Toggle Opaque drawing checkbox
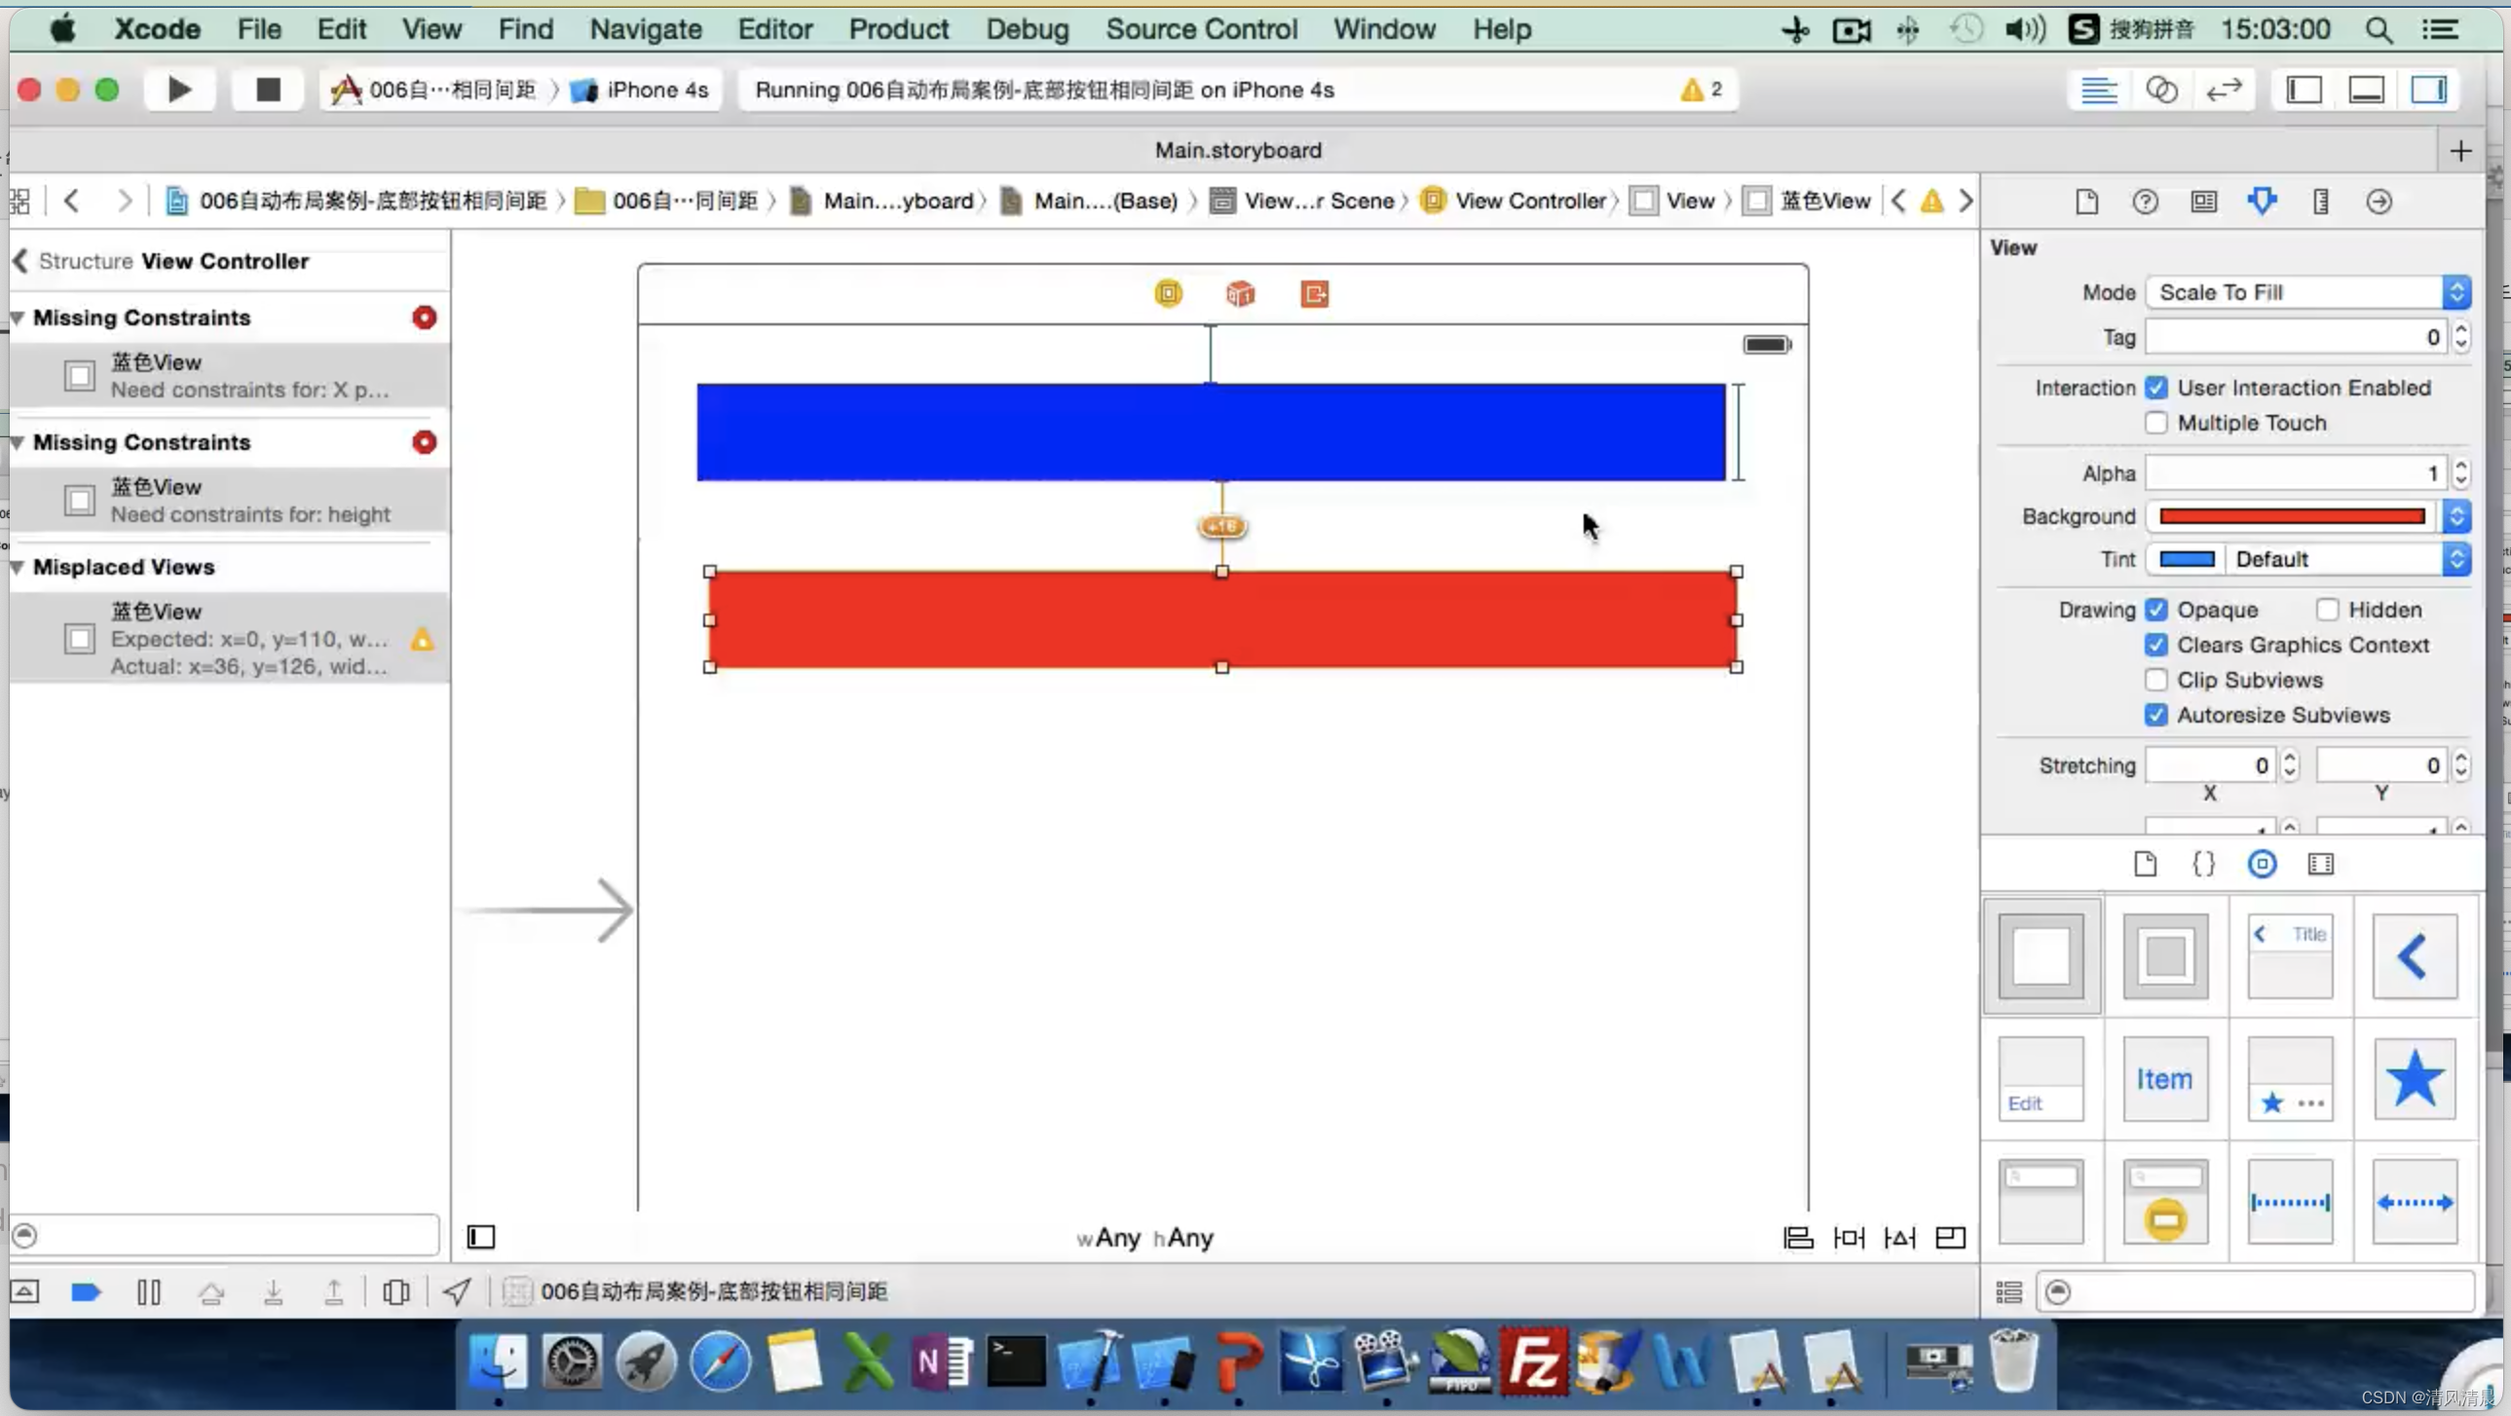The width and height of the screenshot is (2511, 1416). click(x=2155, y=609)
